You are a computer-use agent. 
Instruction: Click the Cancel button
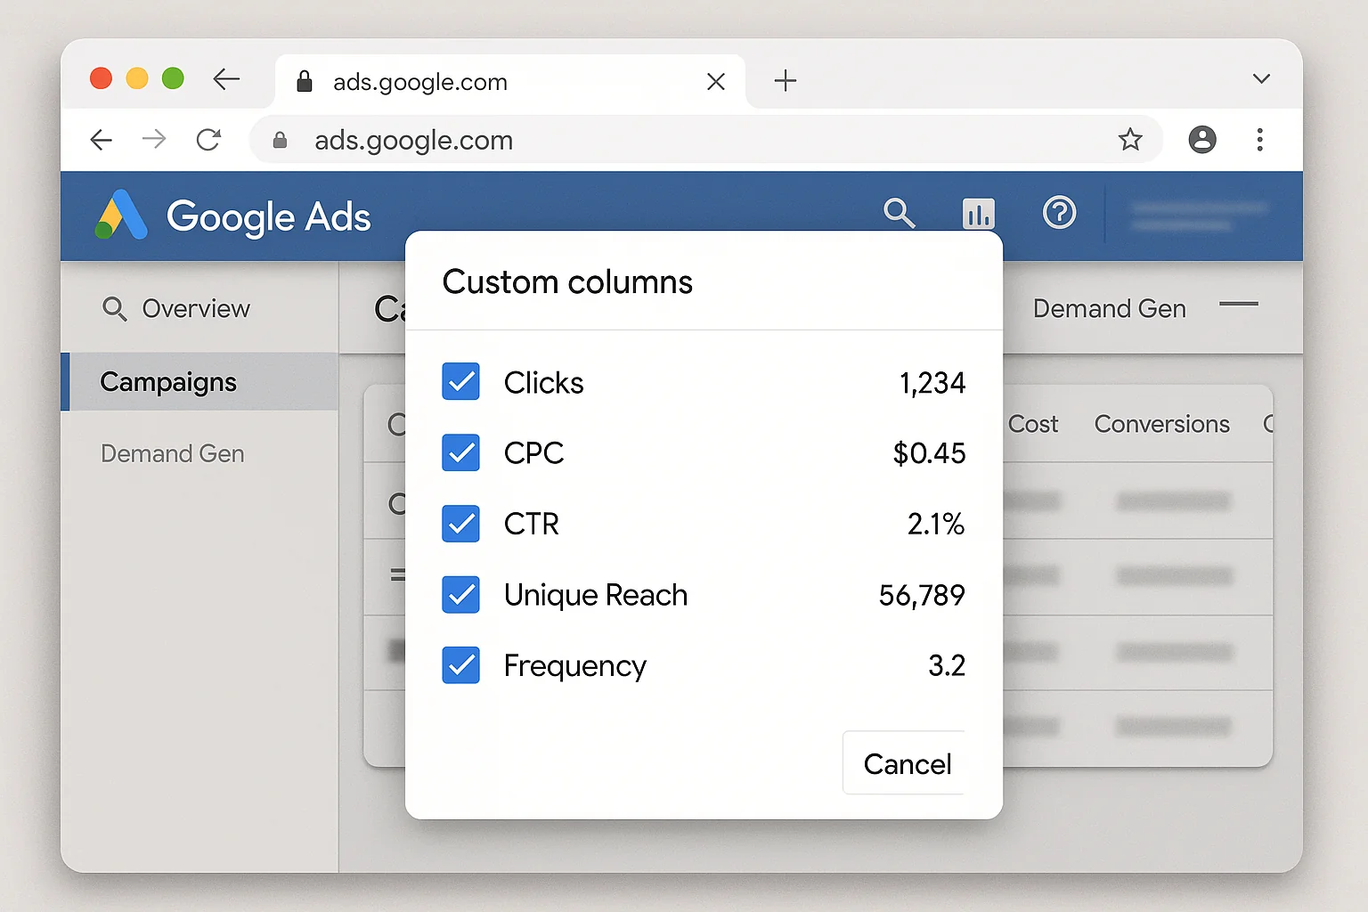pos(906,763)
